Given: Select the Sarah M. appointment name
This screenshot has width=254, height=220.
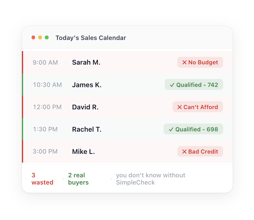Looking at the screenshot, I should click(x=86, y=63).
